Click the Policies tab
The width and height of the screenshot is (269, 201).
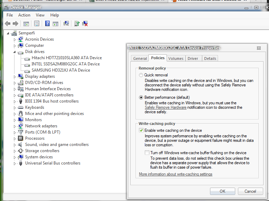(158, 58)
